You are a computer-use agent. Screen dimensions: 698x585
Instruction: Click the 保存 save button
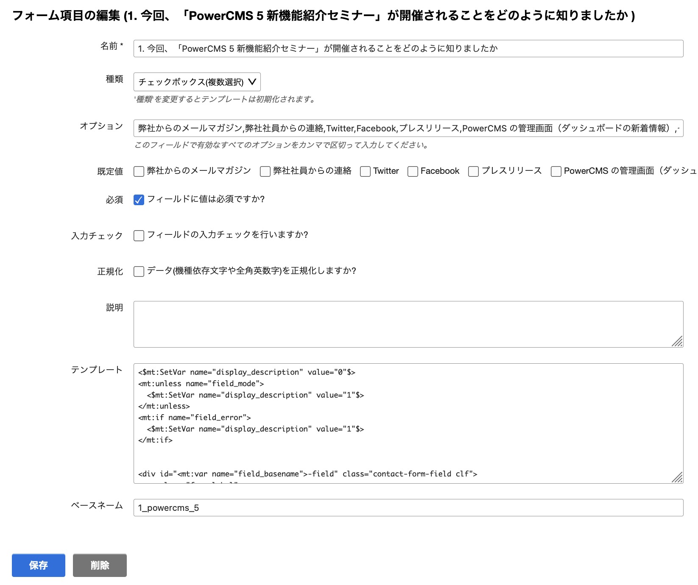tap(39, 565)
